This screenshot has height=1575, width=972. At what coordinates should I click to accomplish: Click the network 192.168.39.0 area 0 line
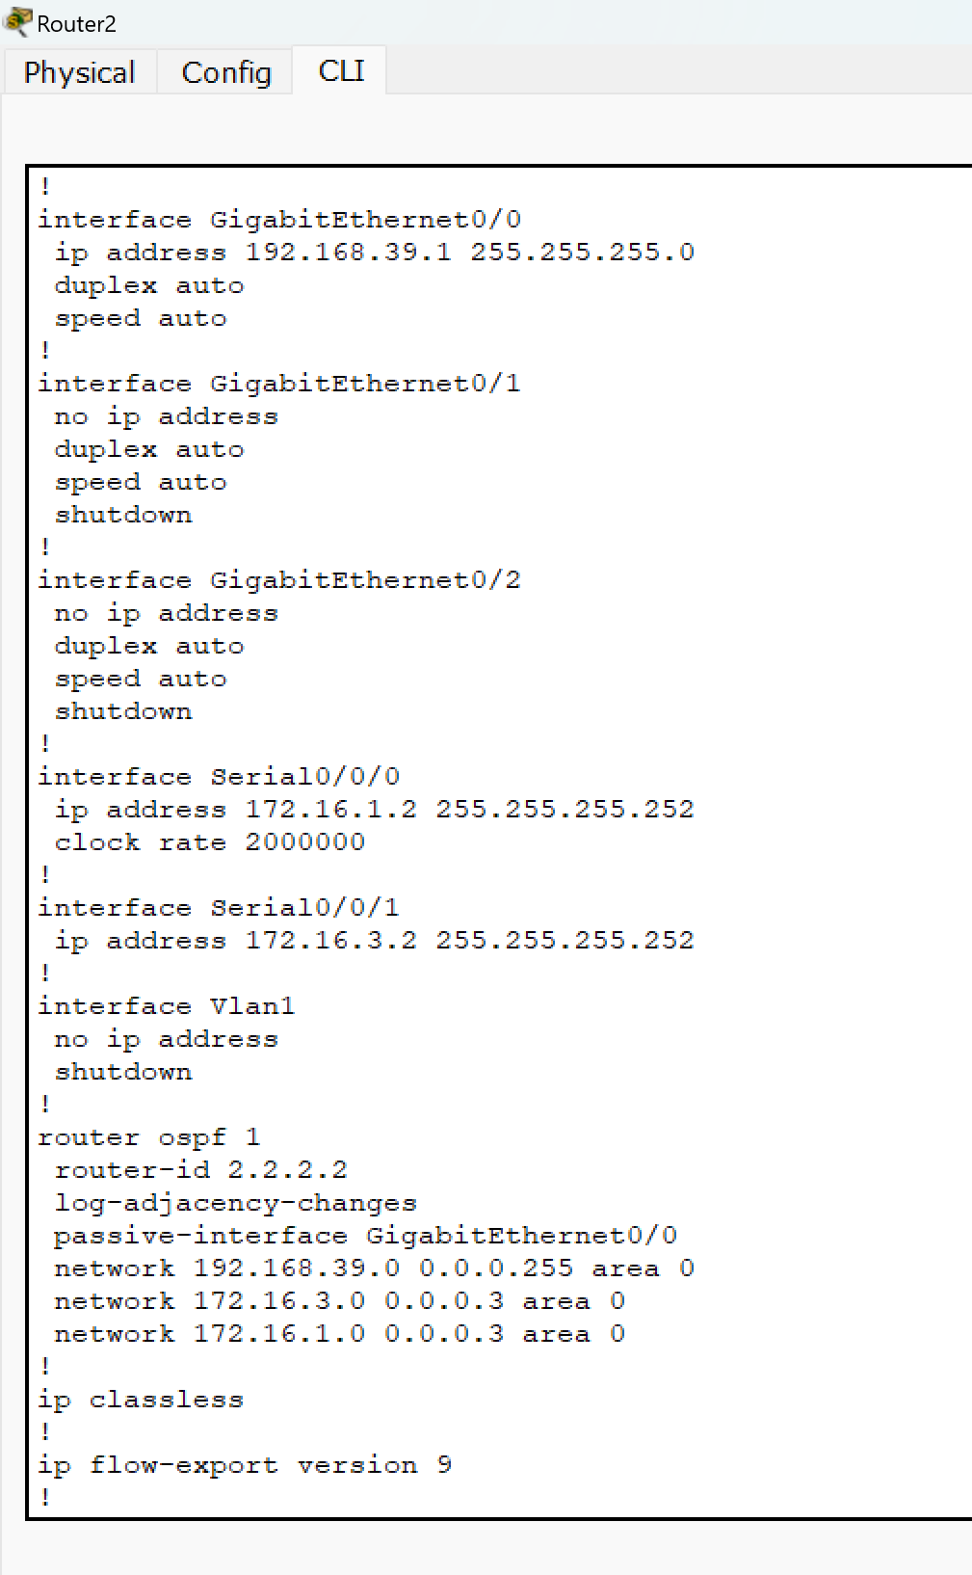pos(374,1268)
